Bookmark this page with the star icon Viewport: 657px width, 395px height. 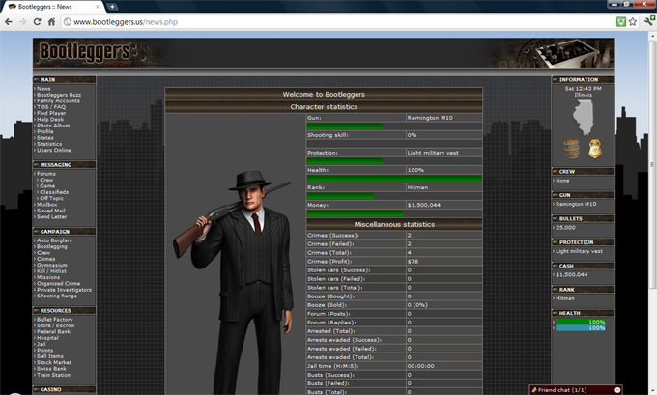[x=632, y=21]
